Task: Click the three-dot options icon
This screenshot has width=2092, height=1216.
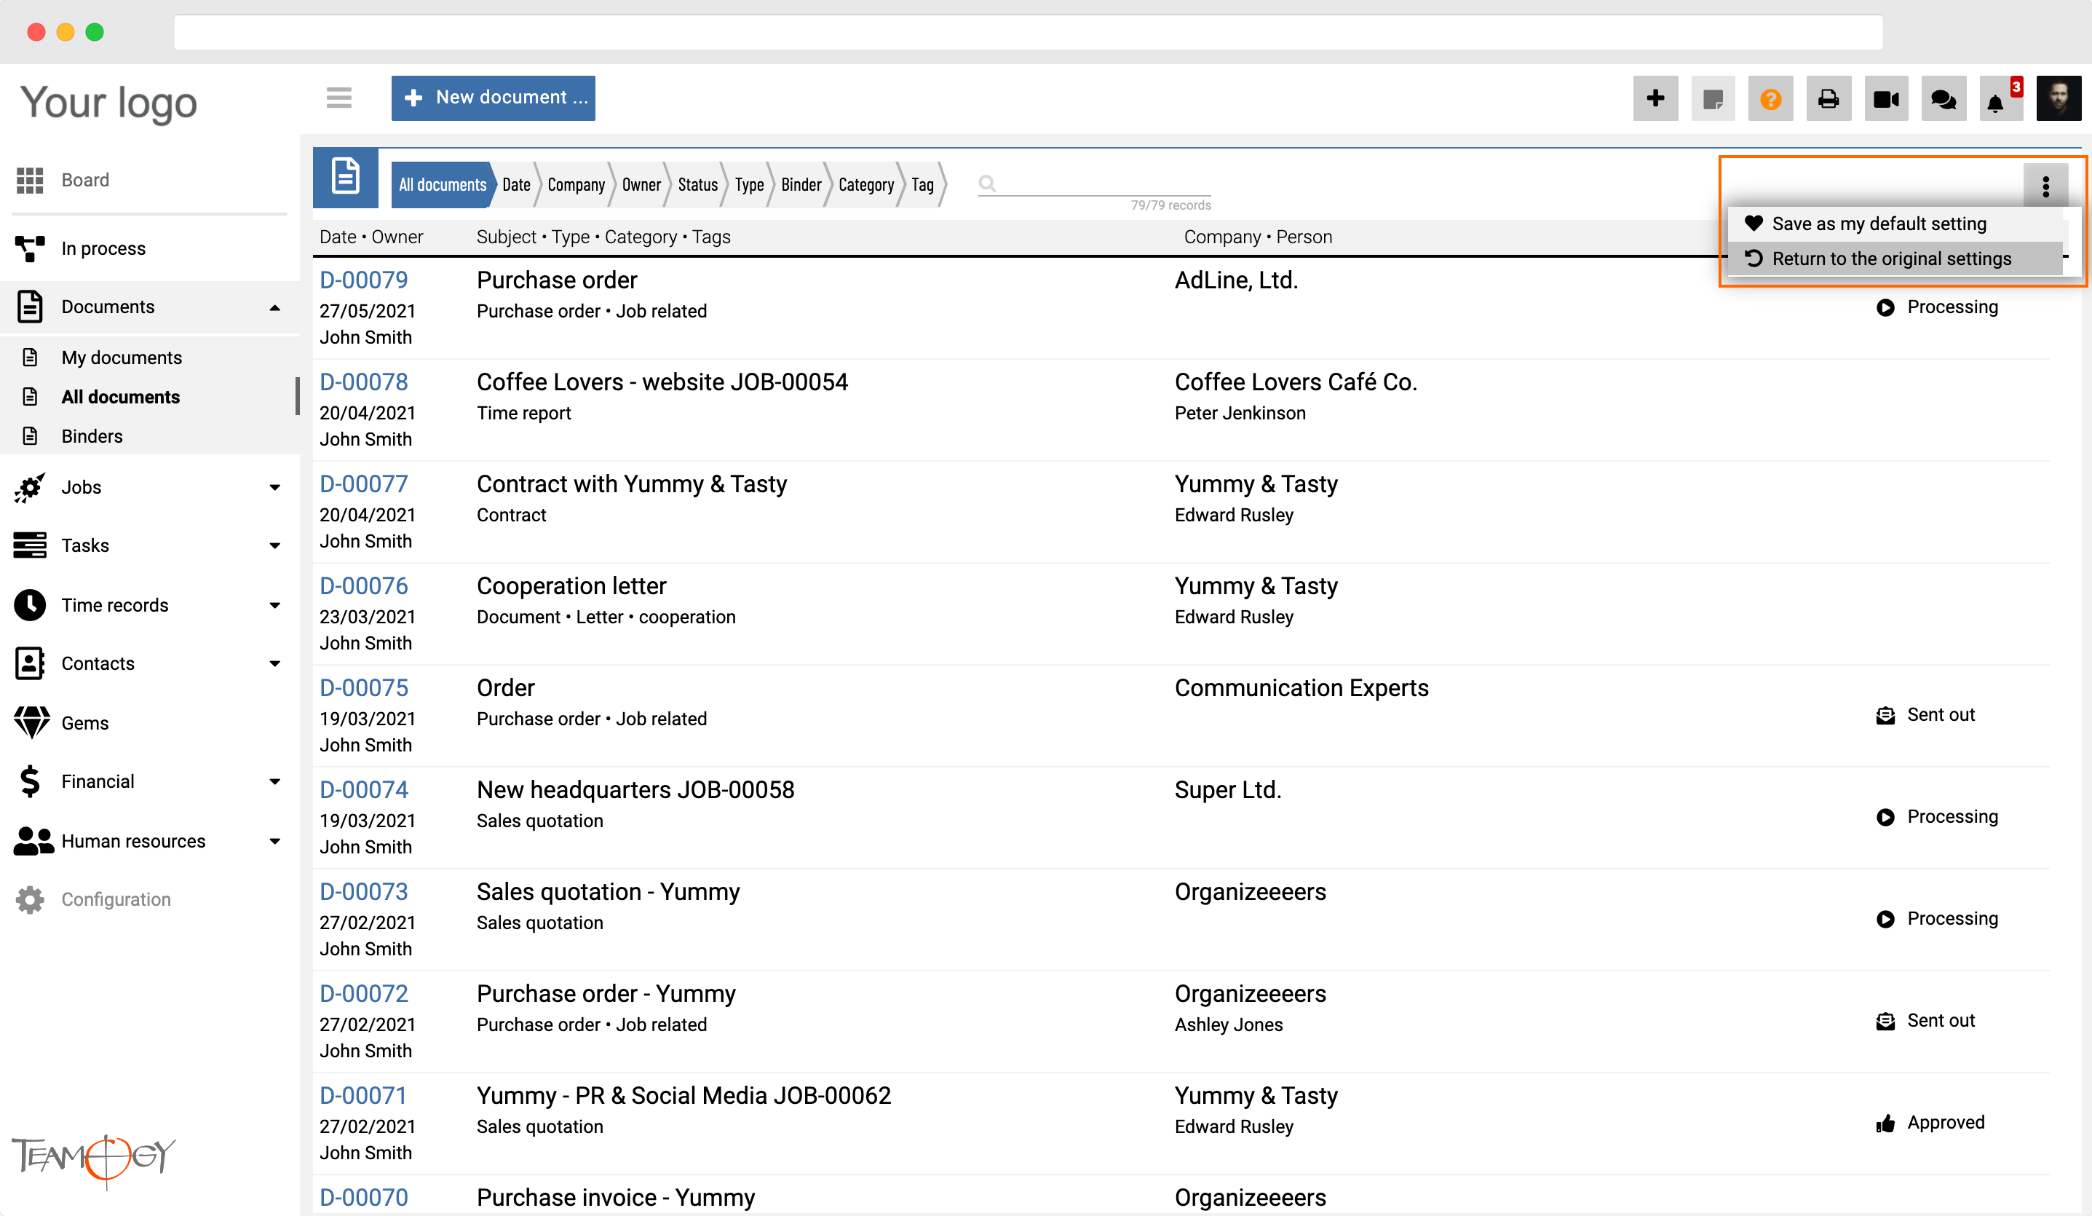Action: pyautogui.click(x=2045, y=186)
